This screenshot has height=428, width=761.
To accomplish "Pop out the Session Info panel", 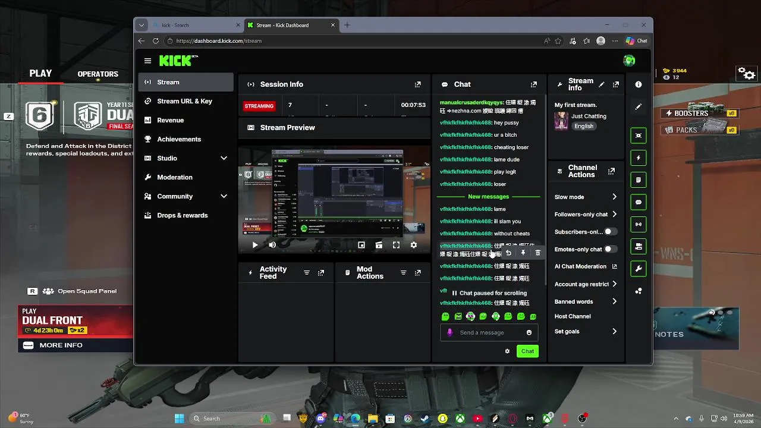I will pos(418,84).
